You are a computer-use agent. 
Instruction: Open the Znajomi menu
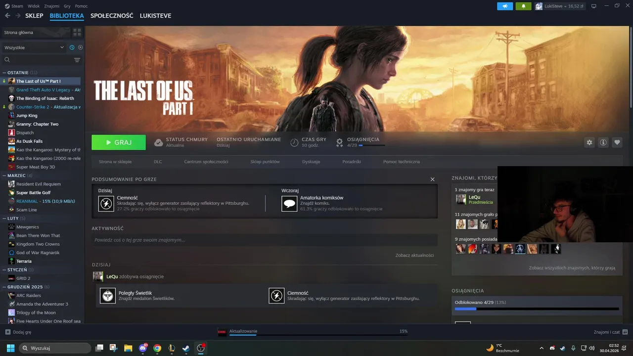52,6
